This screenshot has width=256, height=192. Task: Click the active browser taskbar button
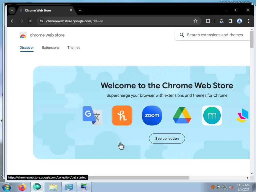click(37, 187)
